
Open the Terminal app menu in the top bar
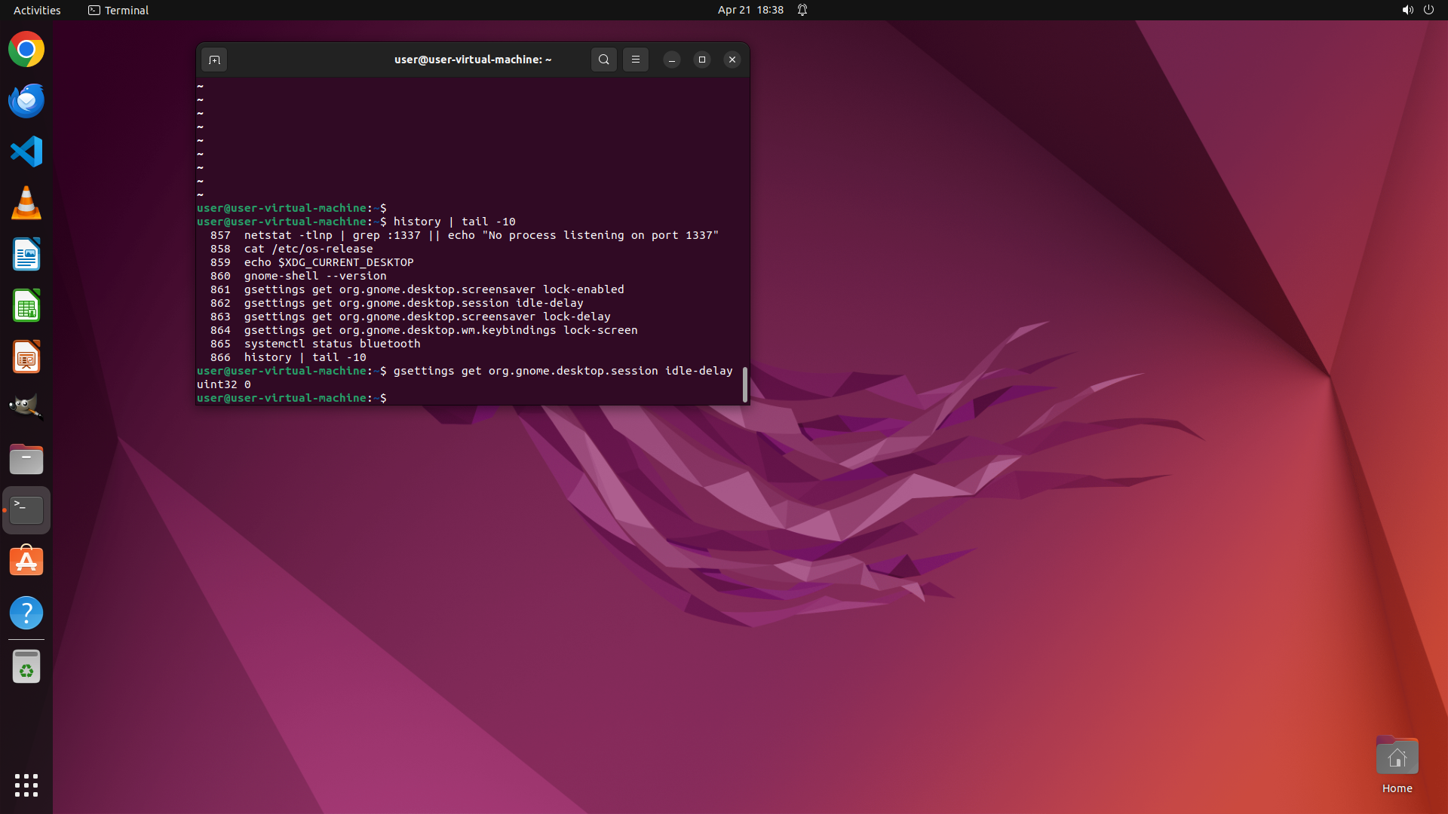click(118, 10)
